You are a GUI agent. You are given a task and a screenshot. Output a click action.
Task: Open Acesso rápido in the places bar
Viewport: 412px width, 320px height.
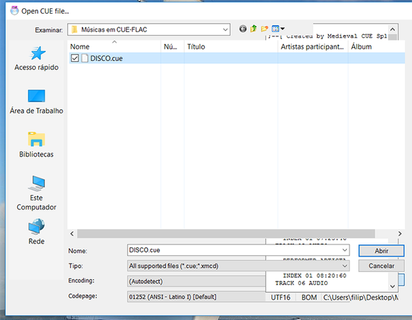[x=36, y=58]
